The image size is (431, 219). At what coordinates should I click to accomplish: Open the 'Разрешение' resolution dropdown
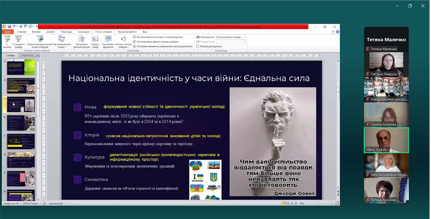click(230, 37)
